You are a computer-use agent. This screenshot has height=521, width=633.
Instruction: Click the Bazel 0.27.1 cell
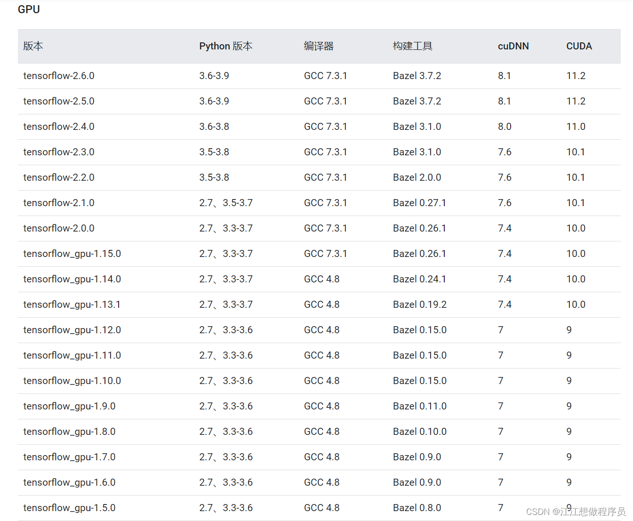[x=420, y=203]
